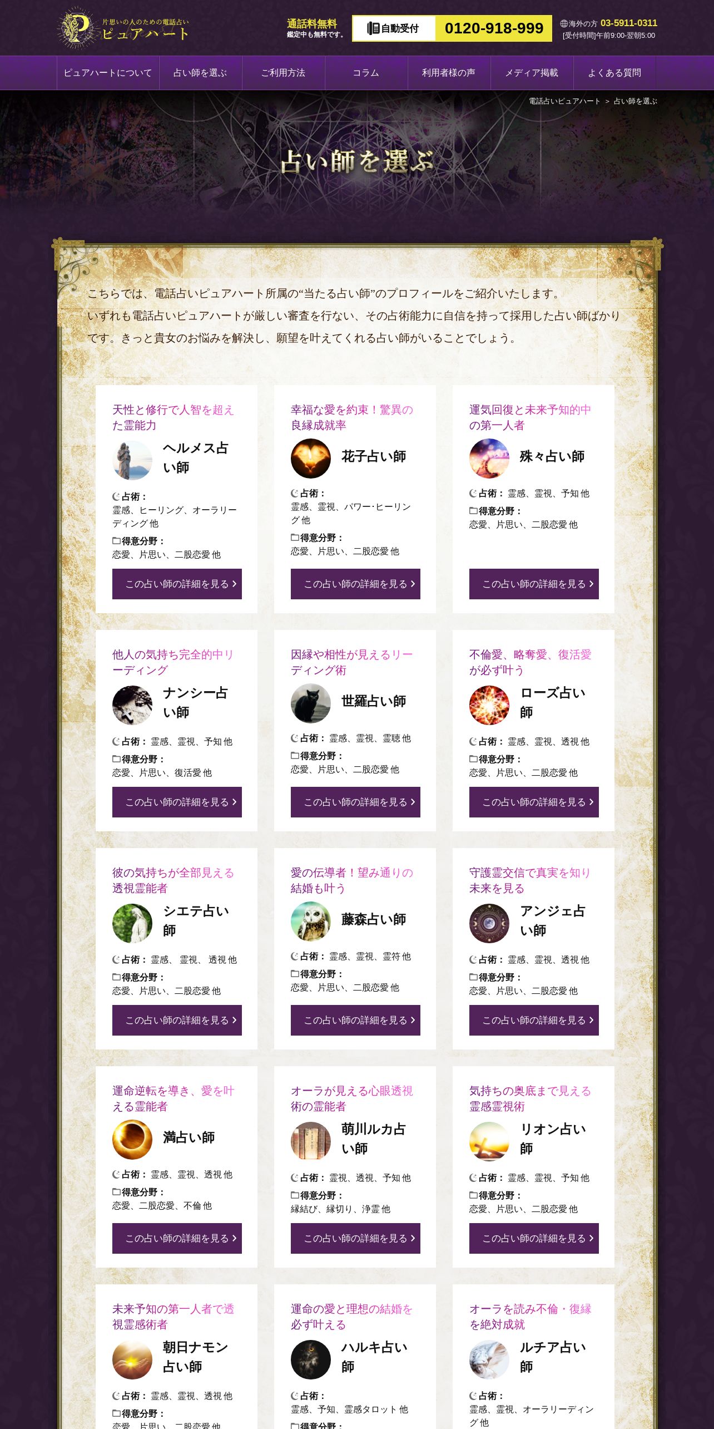Open 占い師を選ぶ navigation item

click(201, 73)
